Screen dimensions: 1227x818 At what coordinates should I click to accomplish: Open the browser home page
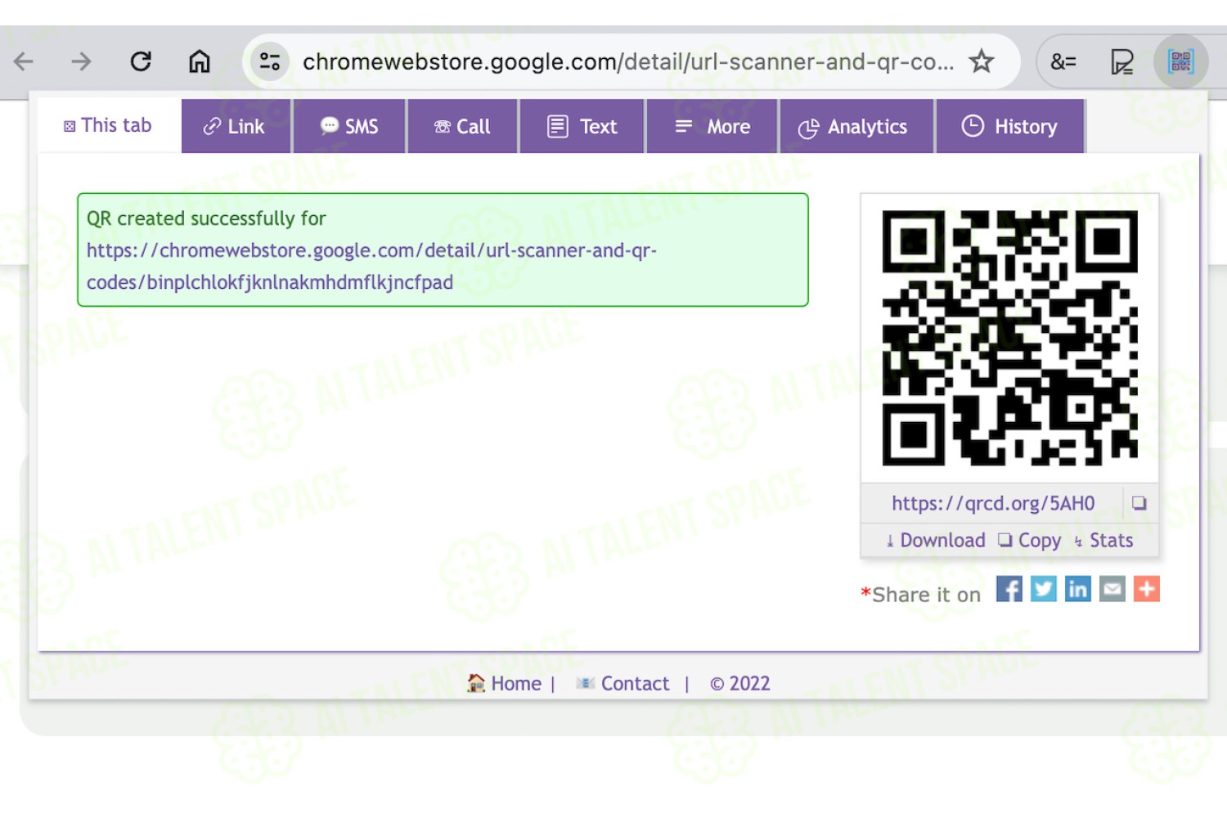click(200, 61)
